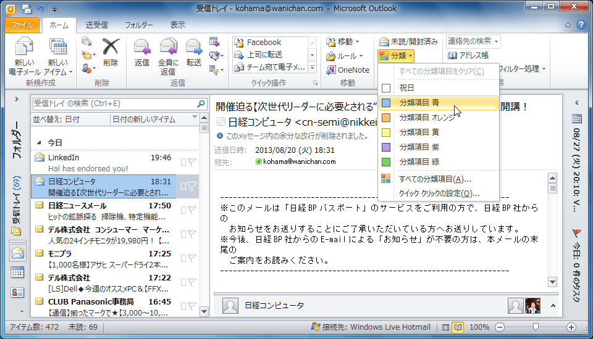The width and height of the screenshot is (593, 339).
Task: Click the zoom slider handle in the status bar
Action: 536,327
